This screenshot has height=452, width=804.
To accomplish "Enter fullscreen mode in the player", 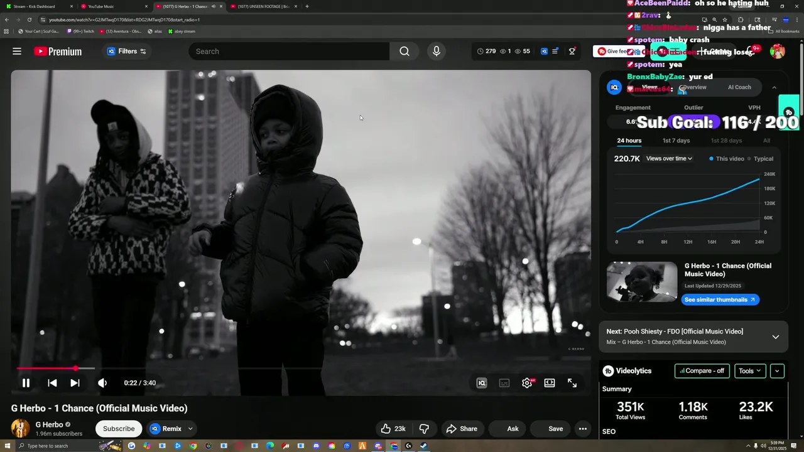I will pos(572,383).
